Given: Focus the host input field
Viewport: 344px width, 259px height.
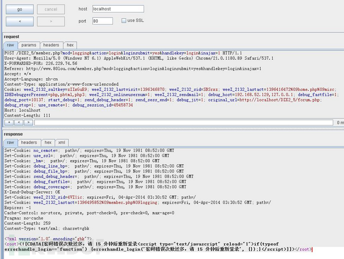Looking at the screenshot, I should tap(118, 9).
